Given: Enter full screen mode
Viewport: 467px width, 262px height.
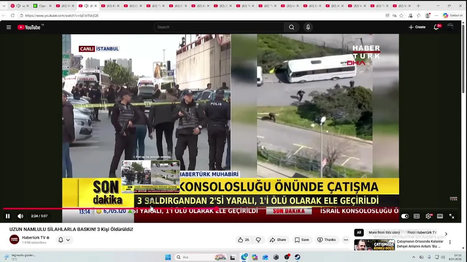Looking at the screenshot, I should coord(452,216).
